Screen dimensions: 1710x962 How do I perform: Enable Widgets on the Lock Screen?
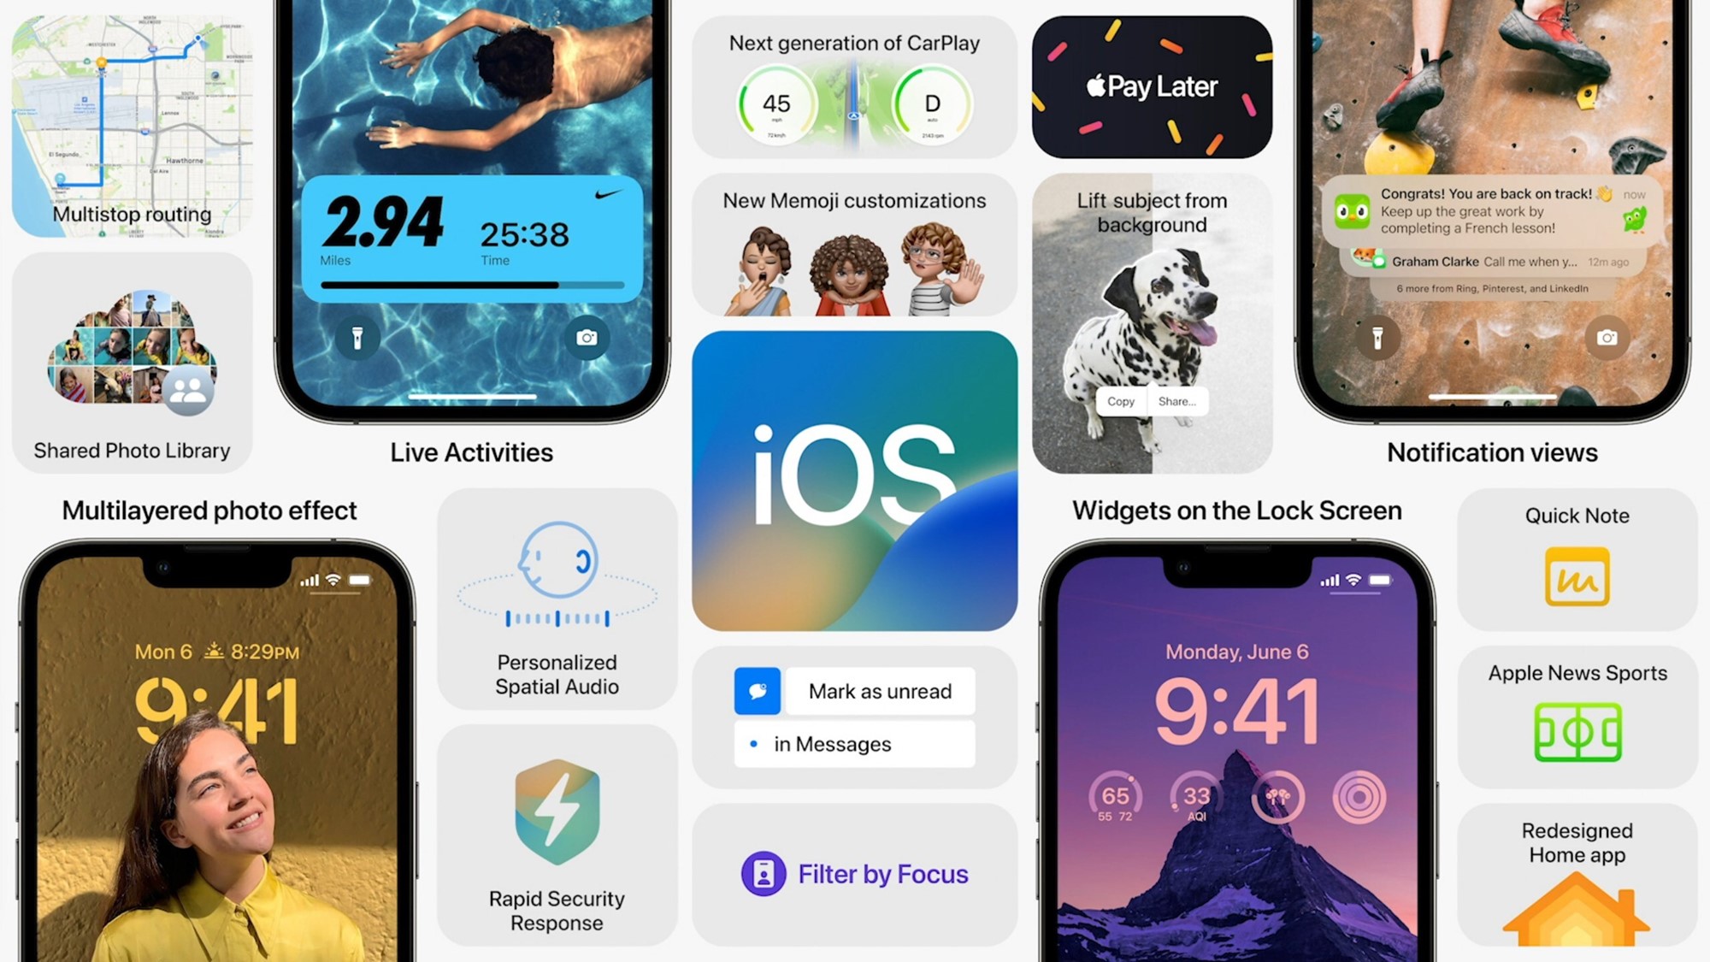pos(1235,510)
